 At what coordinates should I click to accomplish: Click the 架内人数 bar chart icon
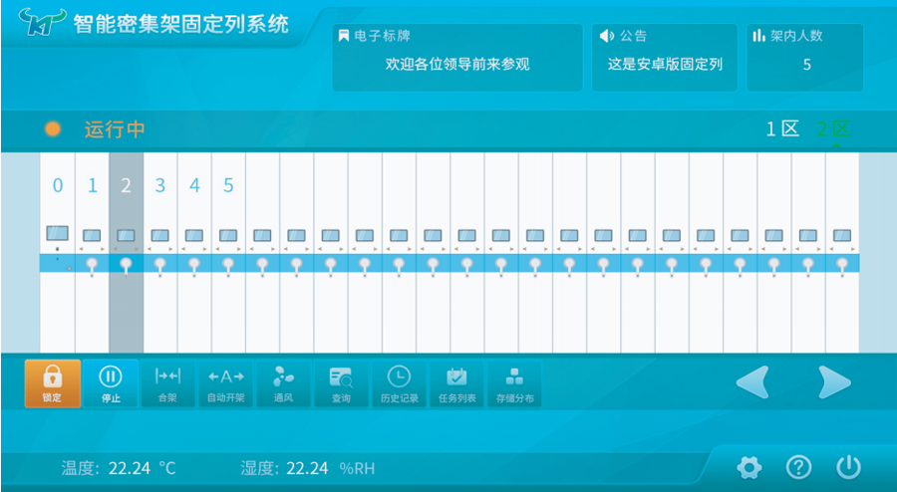[x=758, y=36]
